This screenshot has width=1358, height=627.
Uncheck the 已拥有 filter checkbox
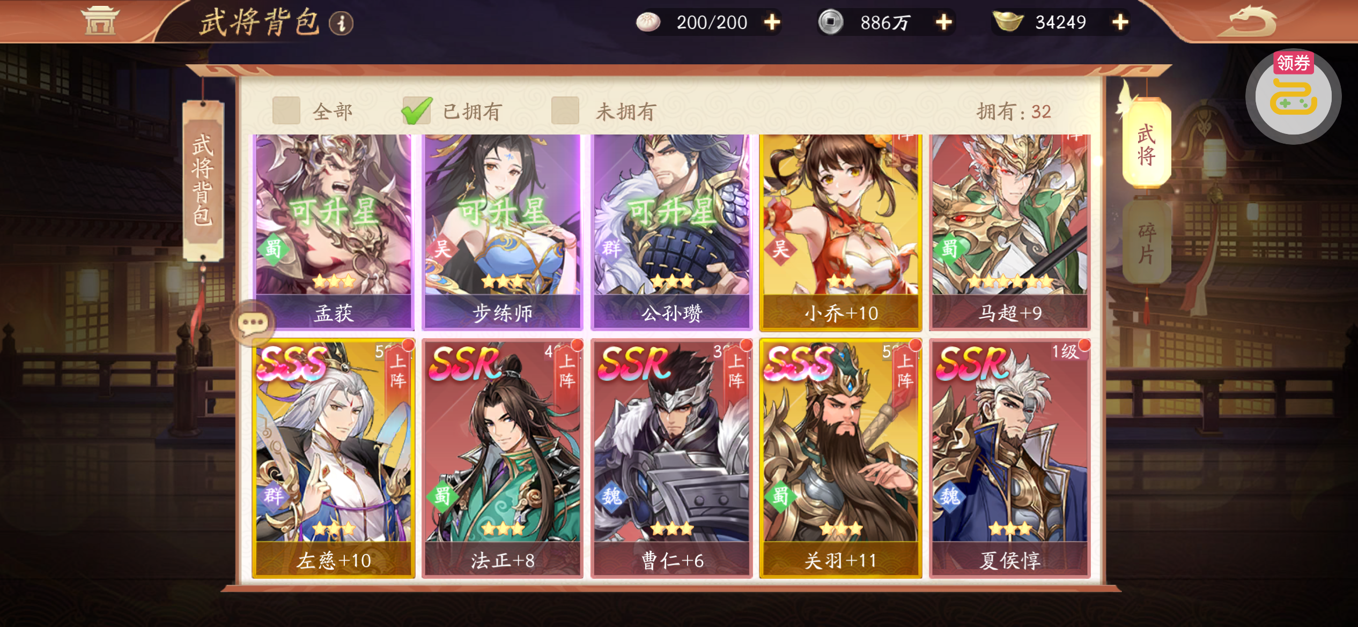pos(417,110)
